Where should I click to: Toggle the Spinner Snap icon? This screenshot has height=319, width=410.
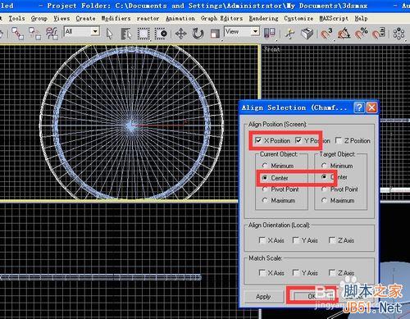pos(379,34)
